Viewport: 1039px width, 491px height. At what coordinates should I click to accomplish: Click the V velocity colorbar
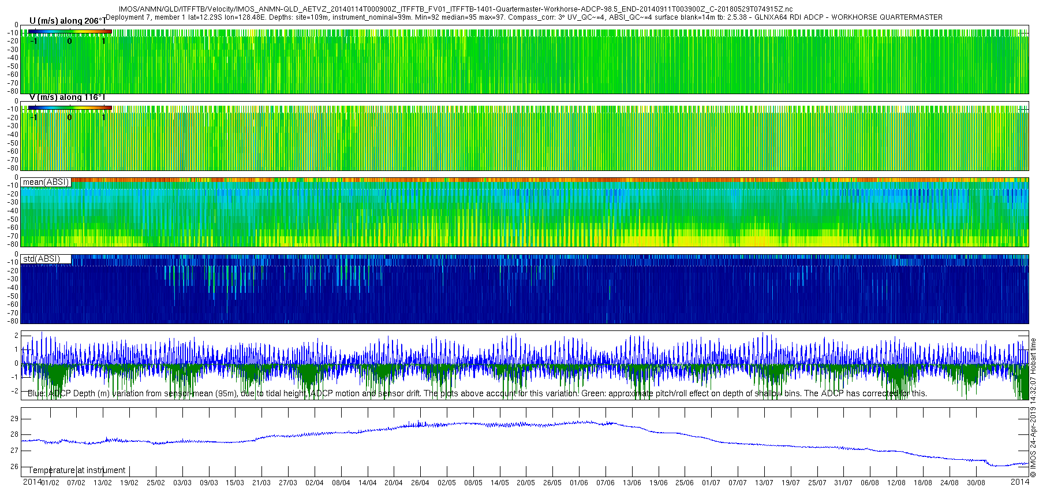[70, 108]
